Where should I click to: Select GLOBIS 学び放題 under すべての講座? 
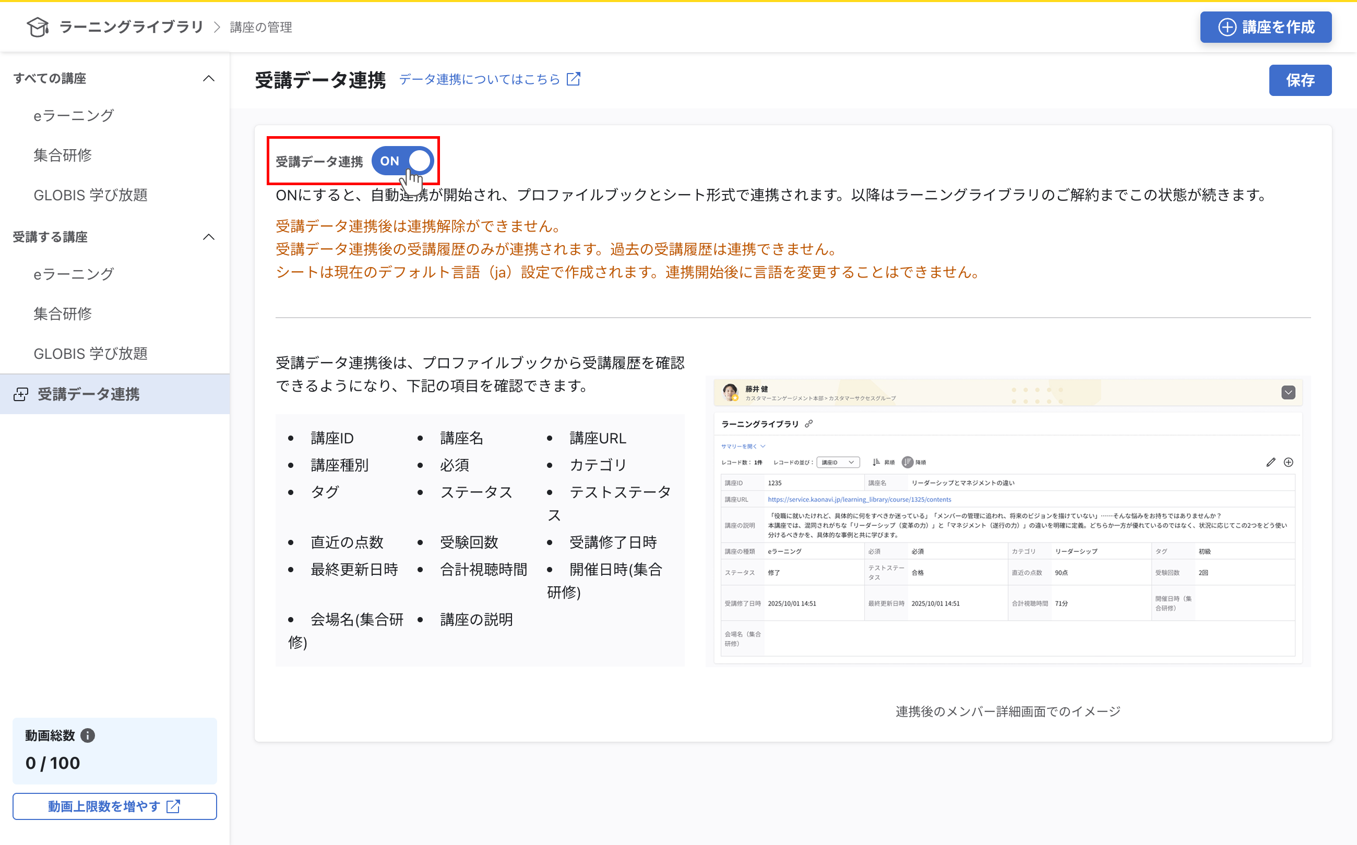91,195
